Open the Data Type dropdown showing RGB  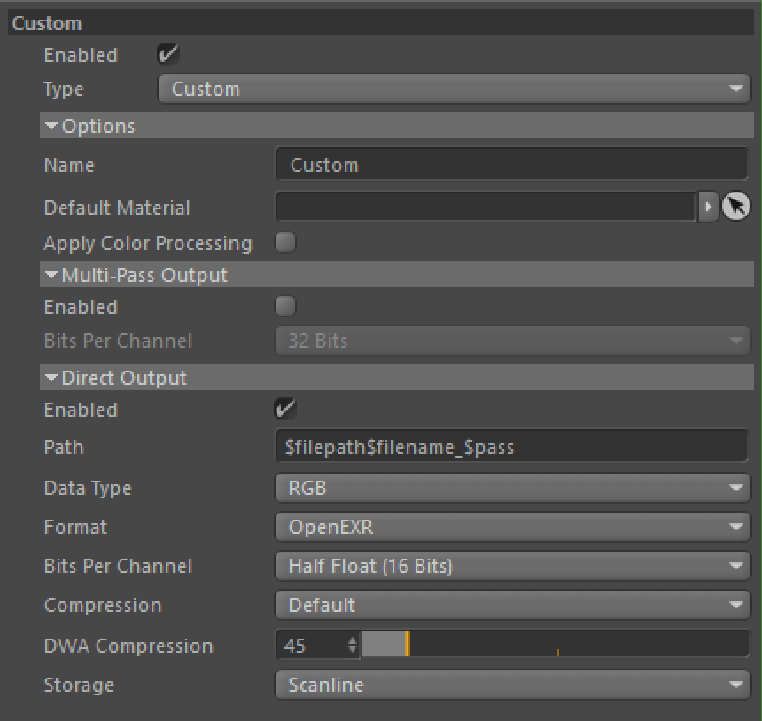tap(513, 488)
